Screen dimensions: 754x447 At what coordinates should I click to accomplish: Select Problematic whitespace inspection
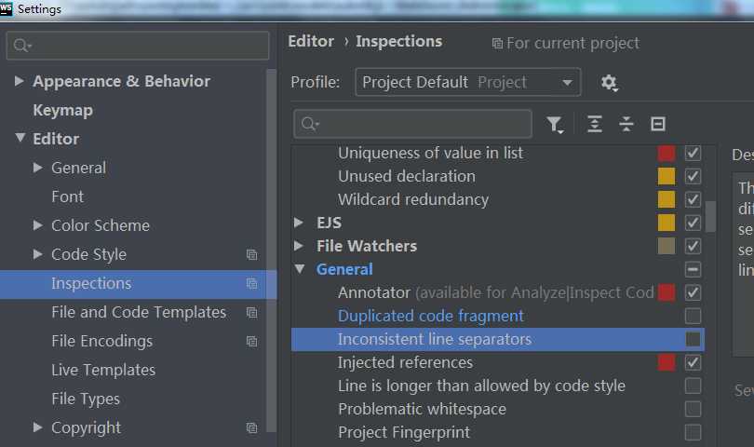422,409
